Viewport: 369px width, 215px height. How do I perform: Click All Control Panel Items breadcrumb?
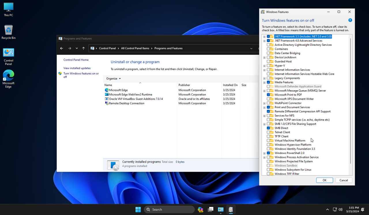pyautogui.click(x=135, y=48)
